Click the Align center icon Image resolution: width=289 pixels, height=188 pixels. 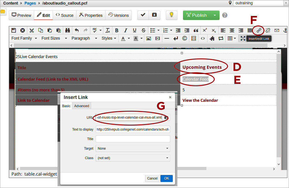(232, 30)
